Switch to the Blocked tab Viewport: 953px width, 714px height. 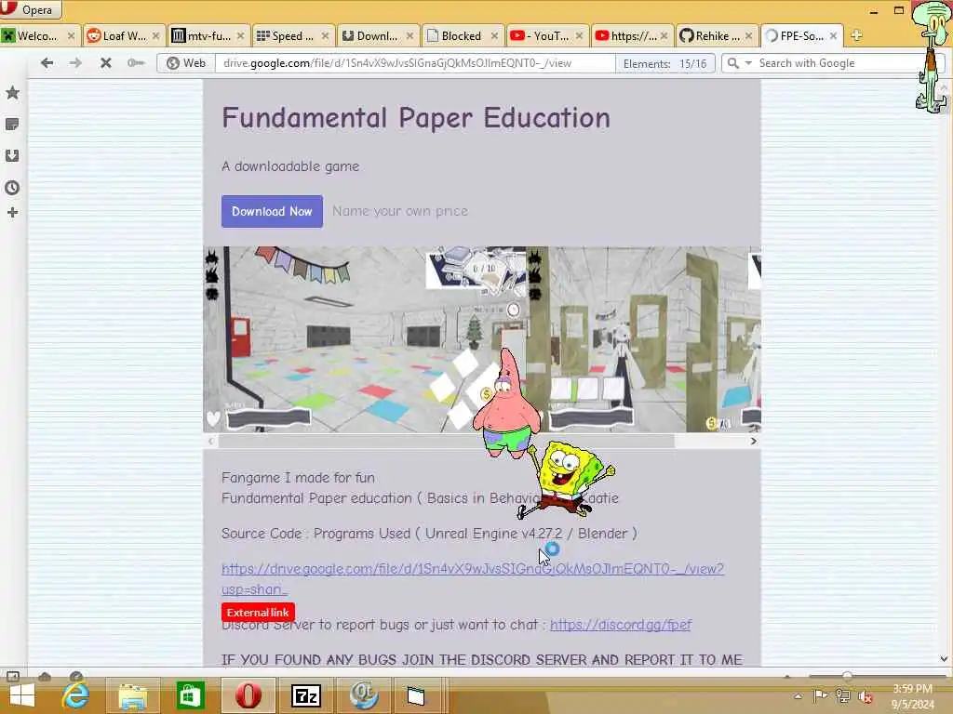pos(462,36)
